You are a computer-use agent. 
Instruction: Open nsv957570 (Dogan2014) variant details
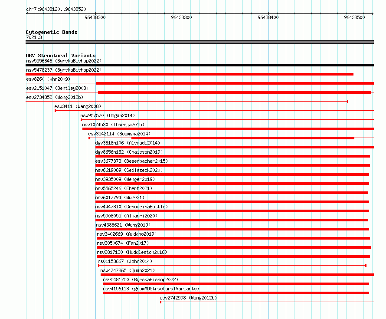pos(108,115)
